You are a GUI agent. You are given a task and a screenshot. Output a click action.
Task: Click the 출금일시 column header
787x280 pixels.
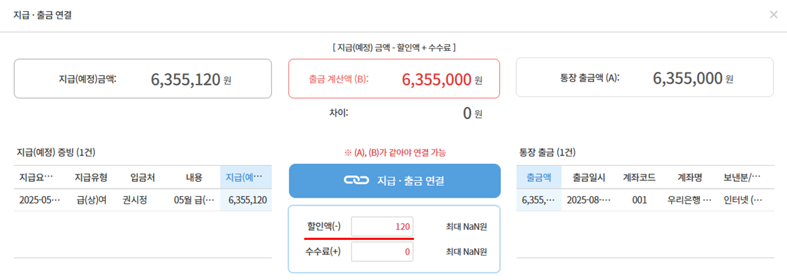(588, 177)
